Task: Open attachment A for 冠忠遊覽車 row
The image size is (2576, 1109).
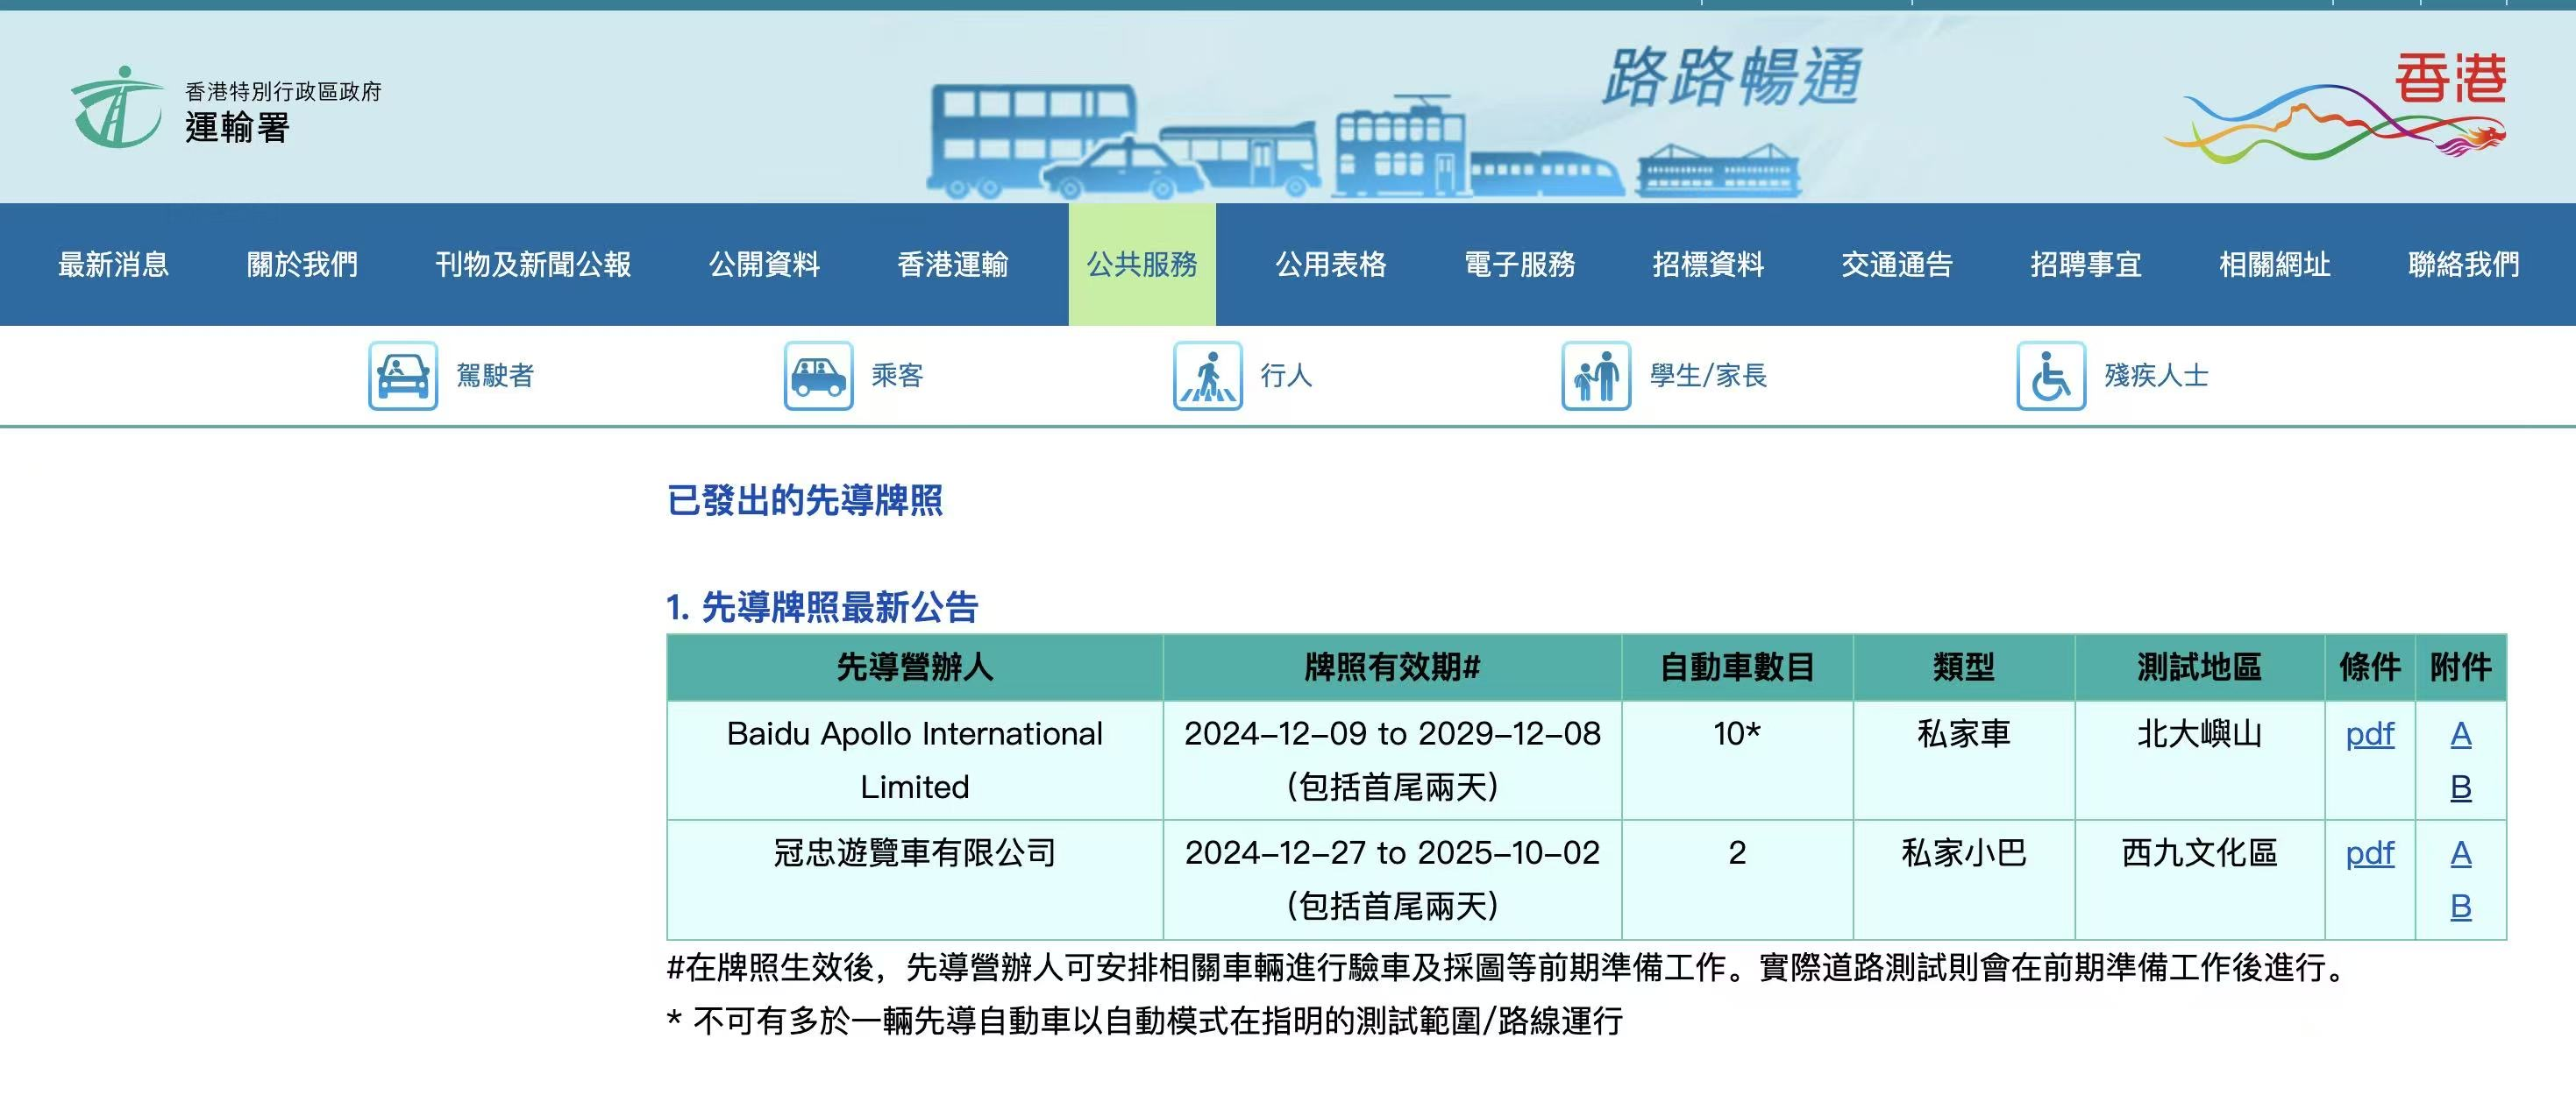Action: (2460, 853)
